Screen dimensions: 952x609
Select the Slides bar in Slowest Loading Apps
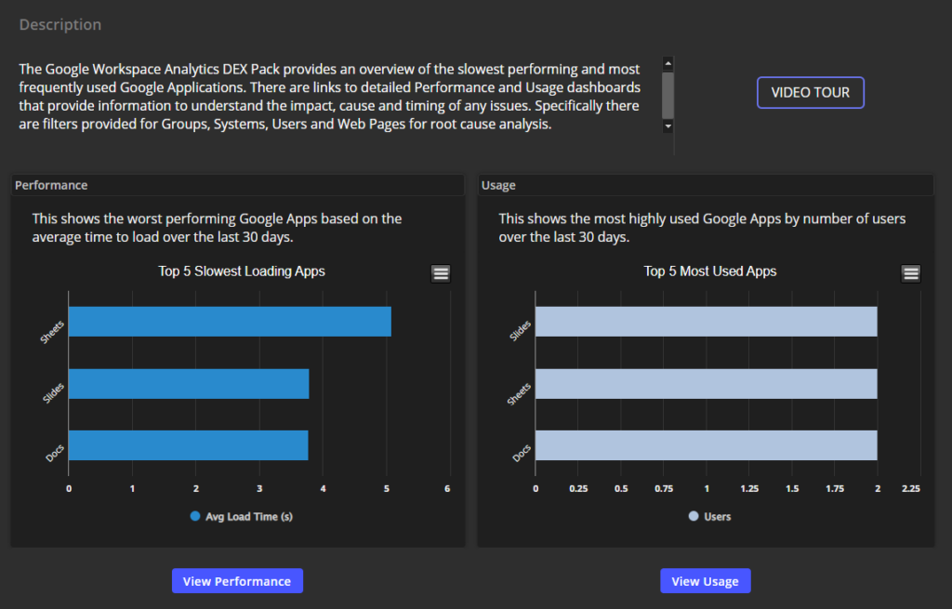pos(189,384)
